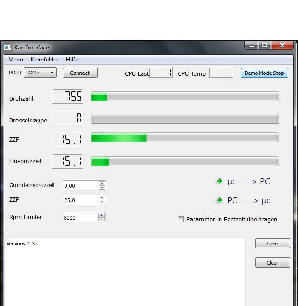
Task: Click the ZZP input field showing 25,0
Action: (81, 200)
